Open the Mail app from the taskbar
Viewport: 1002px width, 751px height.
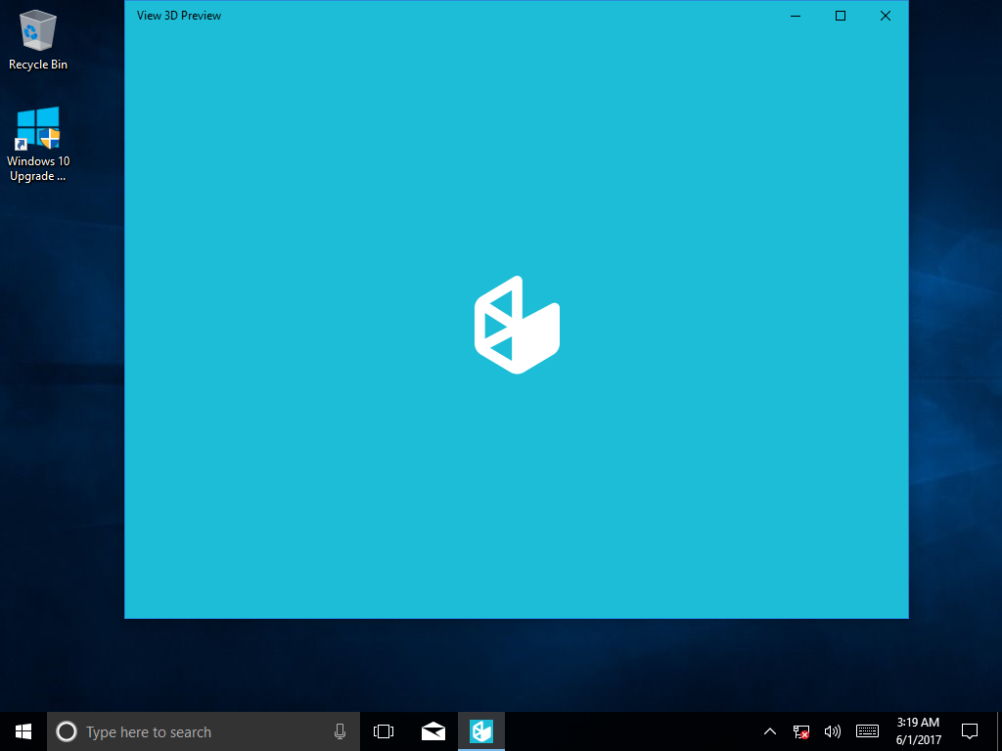(433, 730)
